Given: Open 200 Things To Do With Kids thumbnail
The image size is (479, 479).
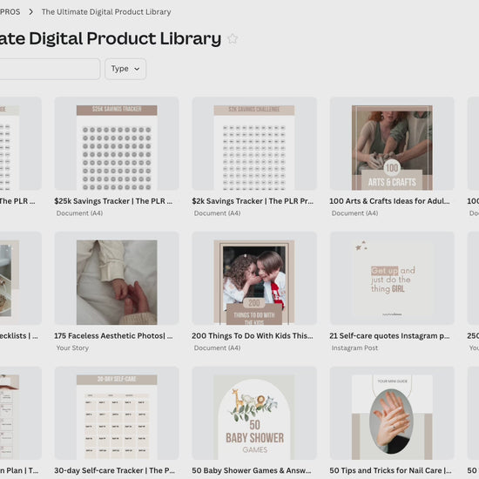Looking at the screenshot, I should click(254, 278).
